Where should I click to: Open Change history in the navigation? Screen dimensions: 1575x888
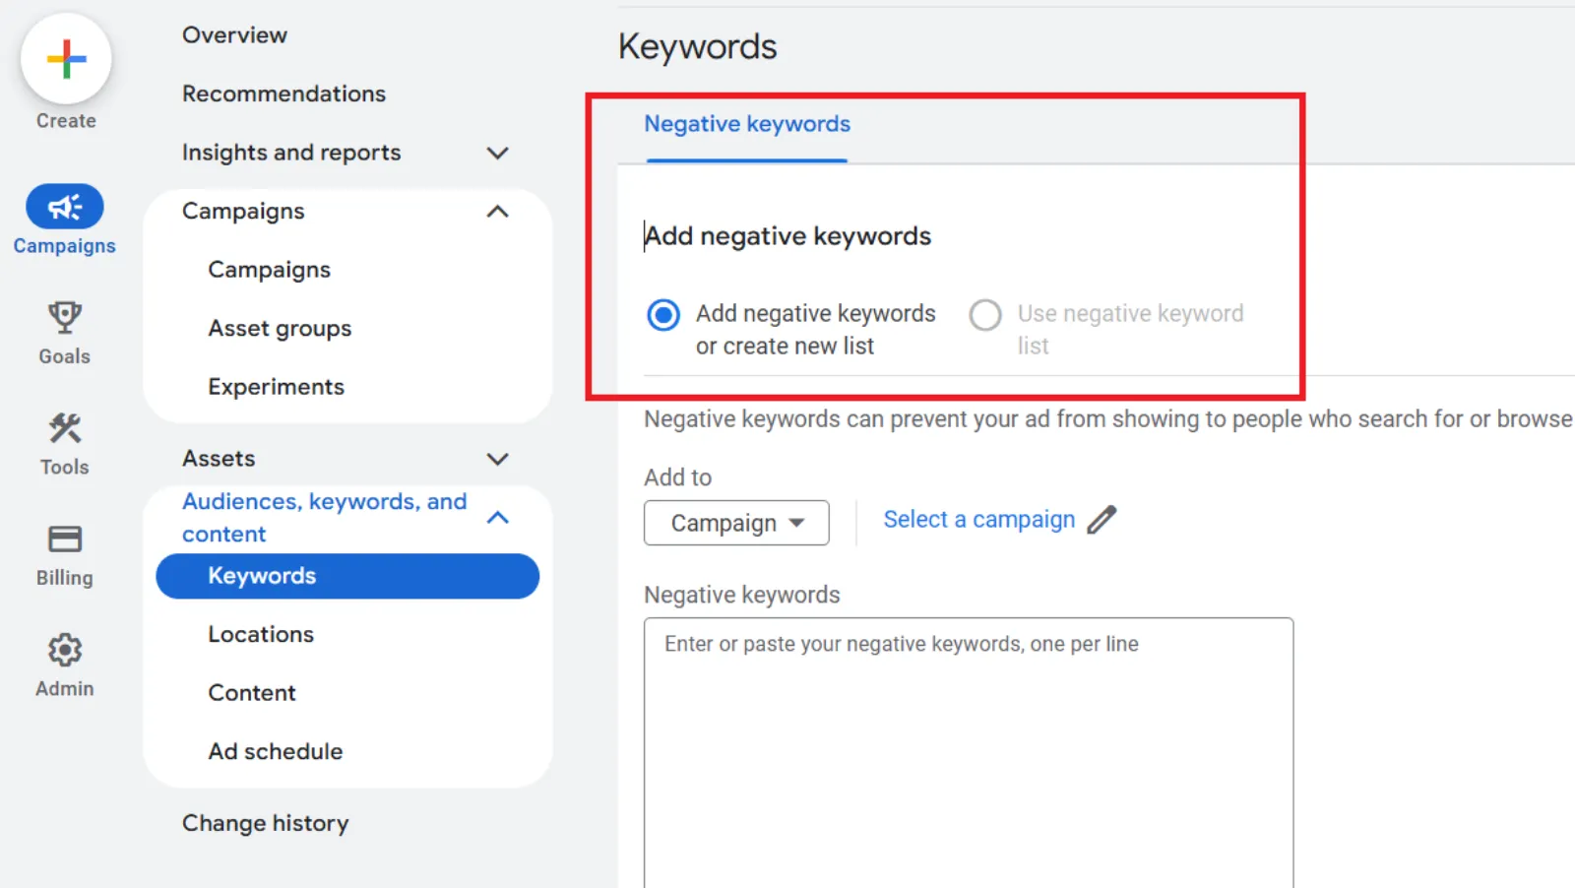coord(266,823)
